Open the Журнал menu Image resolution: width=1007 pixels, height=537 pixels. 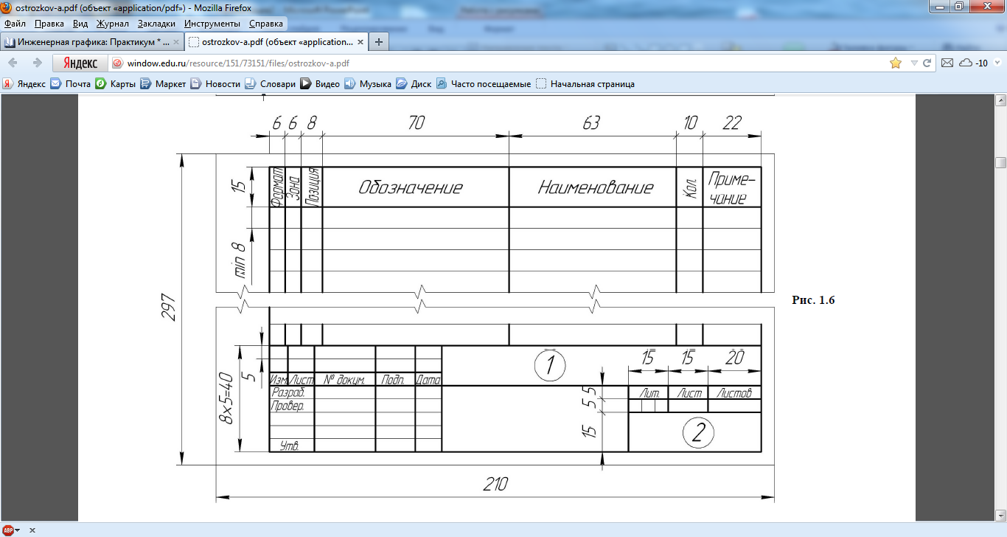tap(112, 24)
